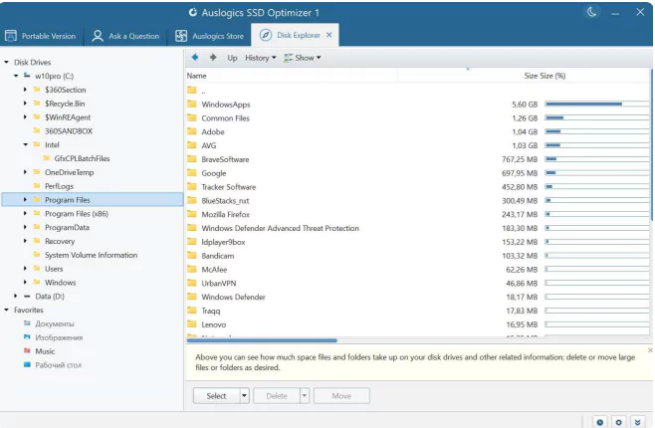Open the scheduler clock icon at bottom
Screen dimensions: 655x428
tap(600, 422)
